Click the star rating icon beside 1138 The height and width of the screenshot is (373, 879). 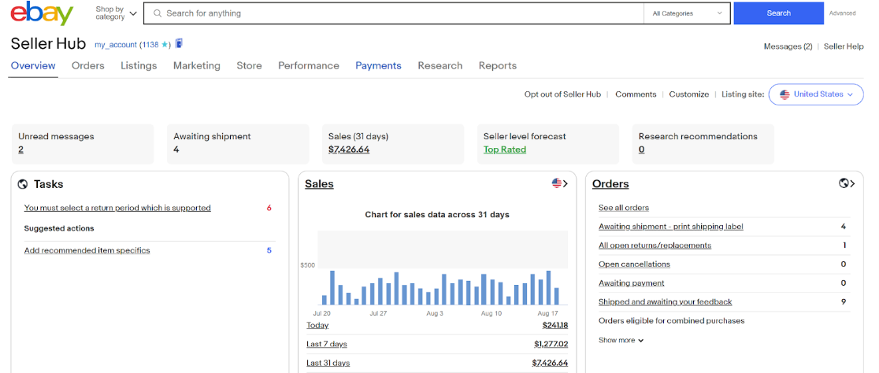click(165, 45)
